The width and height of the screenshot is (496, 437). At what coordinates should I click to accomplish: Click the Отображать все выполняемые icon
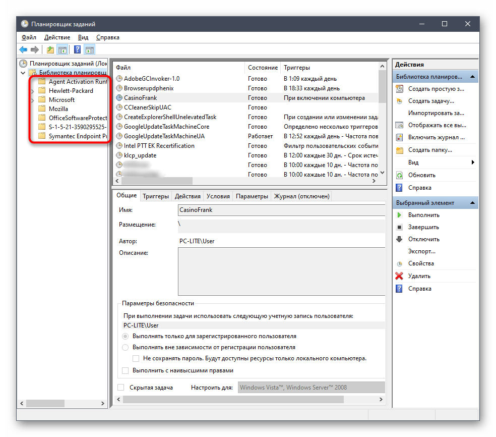click(x=400, y=126)
